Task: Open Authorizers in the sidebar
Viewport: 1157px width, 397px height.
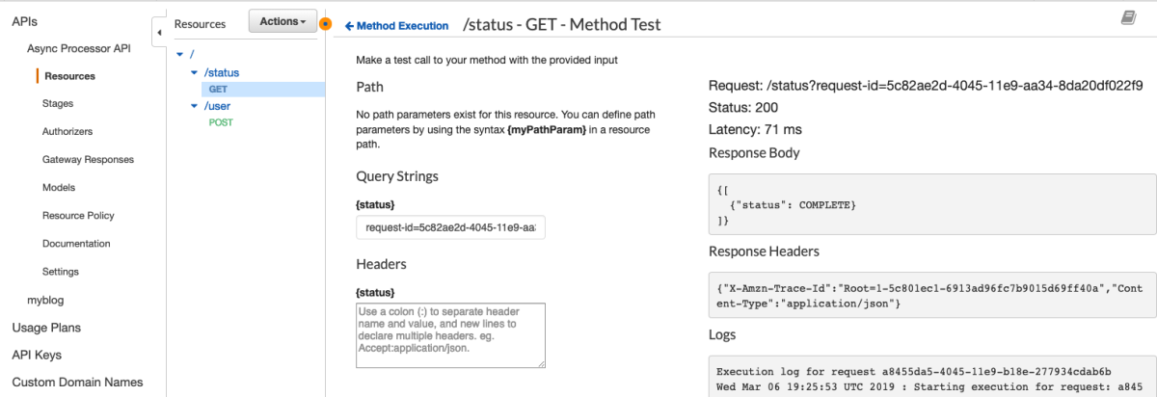Action: click(67, 131)
